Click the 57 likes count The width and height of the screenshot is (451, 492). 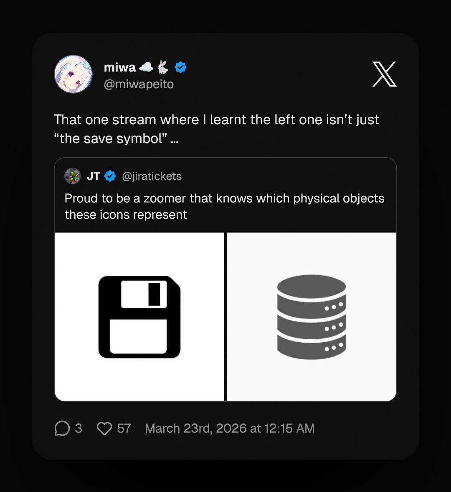coord(124,428)
